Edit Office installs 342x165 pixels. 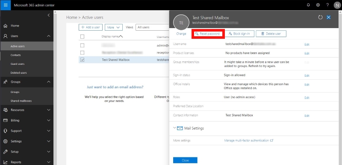[307, 84]
